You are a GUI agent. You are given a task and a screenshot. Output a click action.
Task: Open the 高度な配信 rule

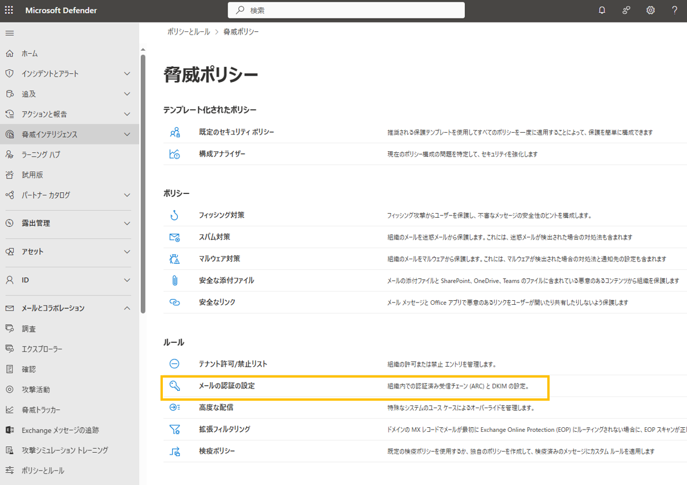click(215, 408)
